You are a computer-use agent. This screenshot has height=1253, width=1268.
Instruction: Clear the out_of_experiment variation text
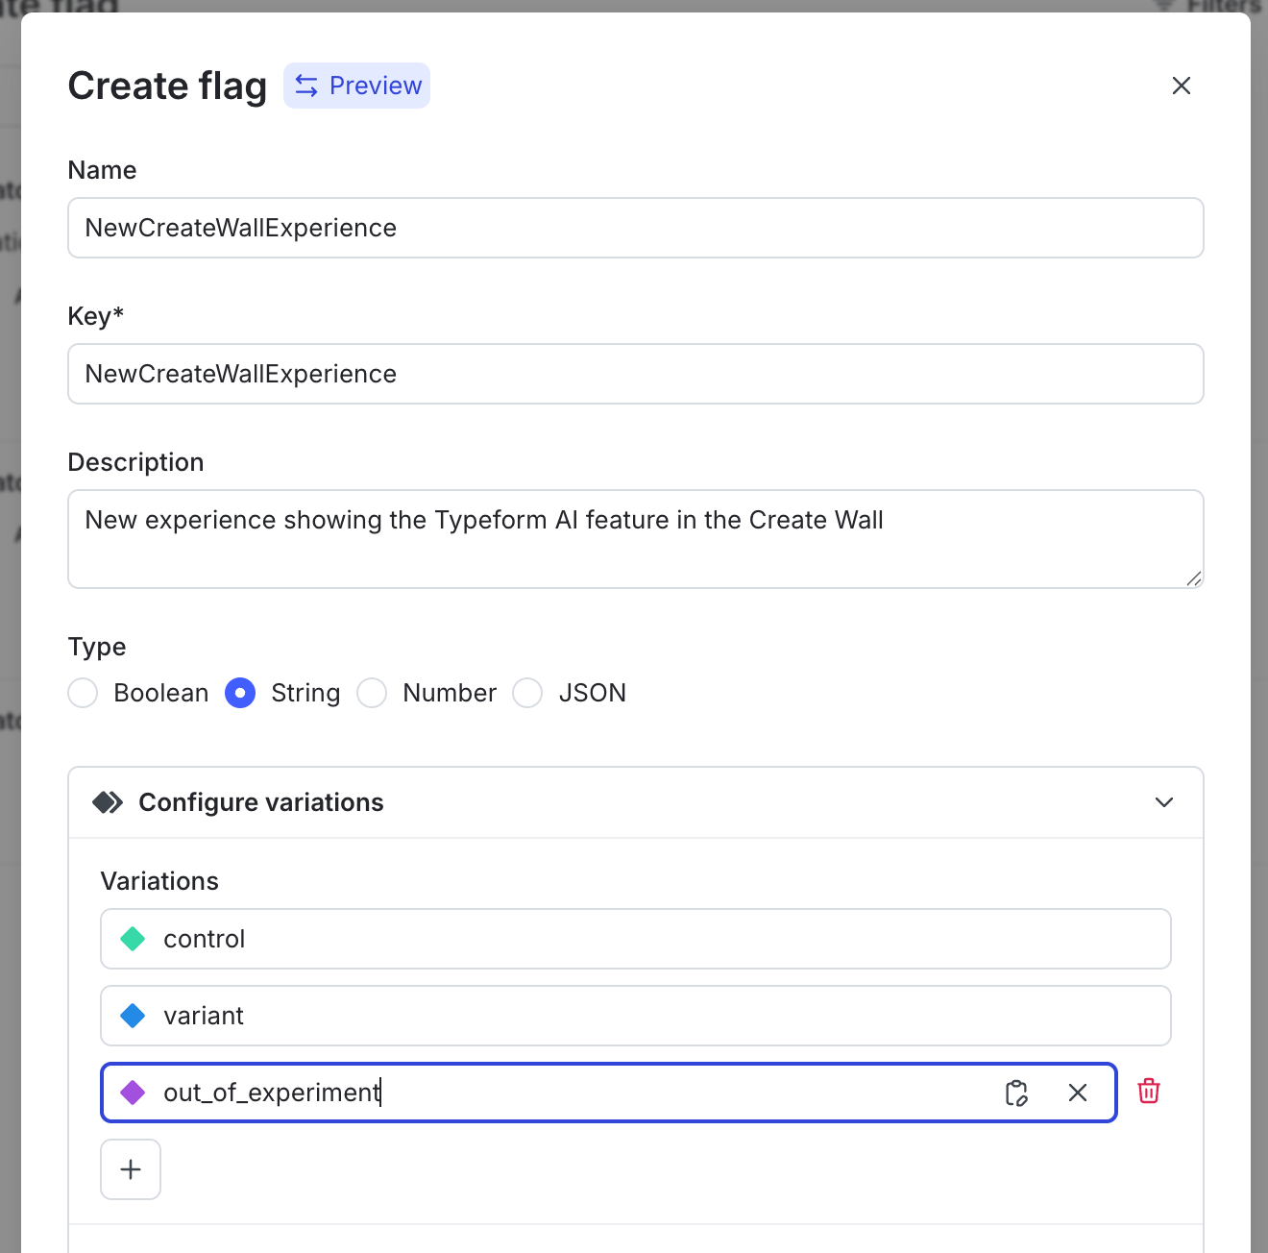(x=1078, y=1093)
